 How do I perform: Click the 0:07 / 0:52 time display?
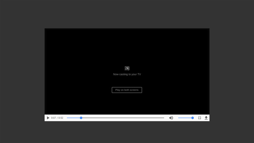[x=57, y=118]
